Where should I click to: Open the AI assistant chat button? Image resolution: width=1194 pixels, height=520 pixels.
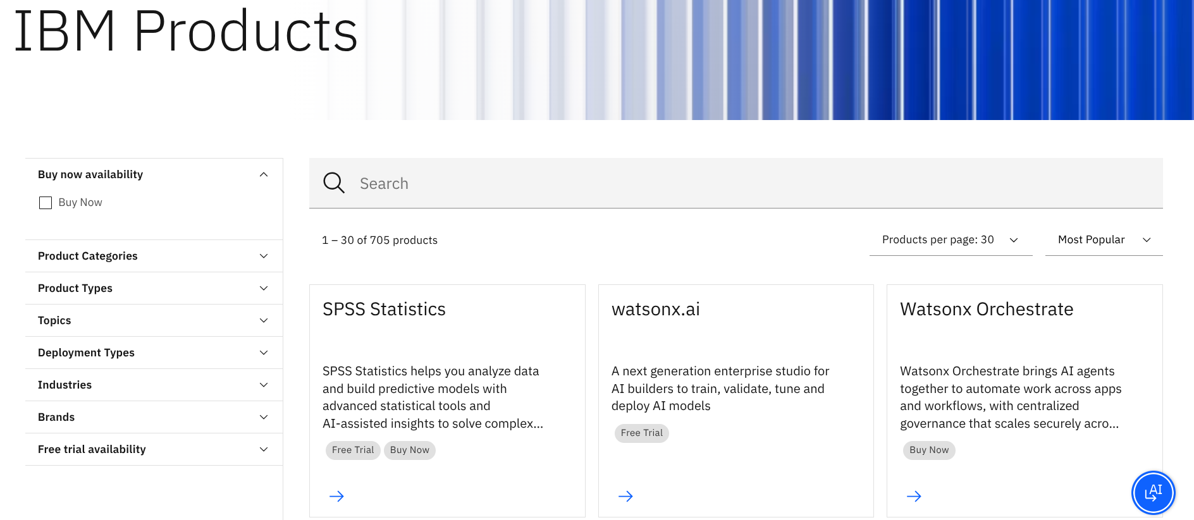pos(1153,493)
